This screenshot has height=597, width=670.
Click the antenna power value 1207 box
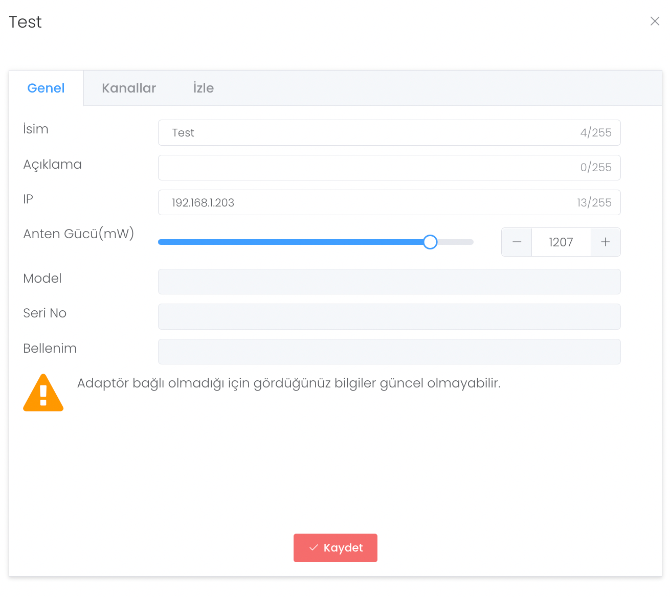coord(561,242)
